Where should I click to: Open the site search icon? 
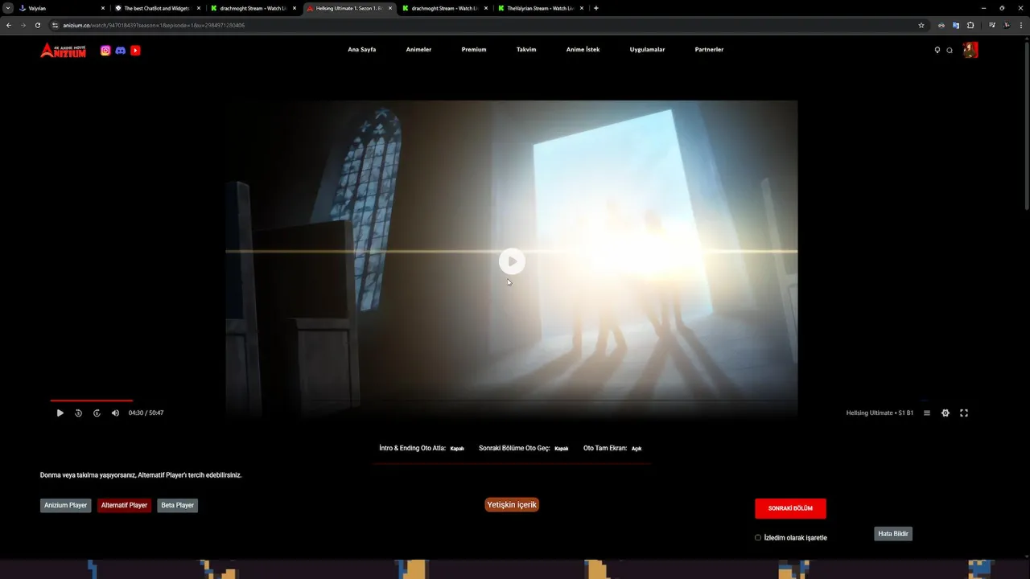tap(950, 50)
